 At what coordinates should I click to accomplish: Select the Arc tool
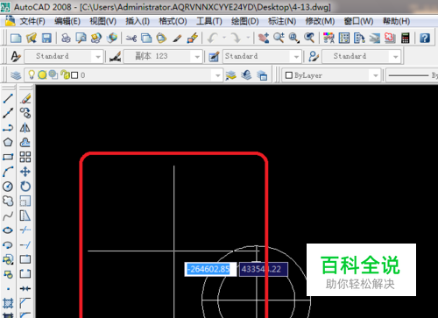pos(8,172)
